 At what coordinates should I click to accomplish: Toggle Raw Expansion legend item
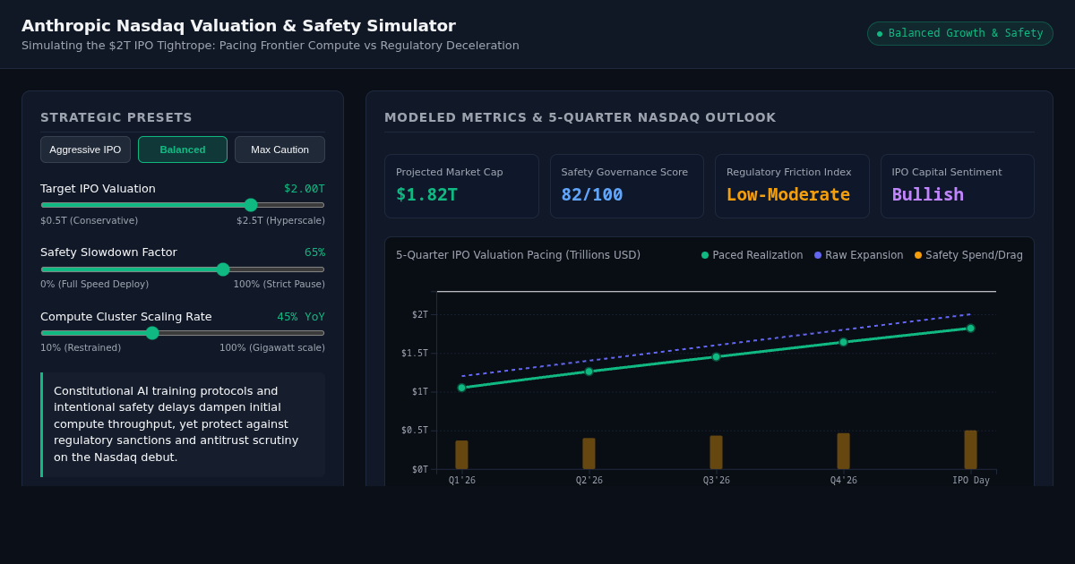coord(858,255)
